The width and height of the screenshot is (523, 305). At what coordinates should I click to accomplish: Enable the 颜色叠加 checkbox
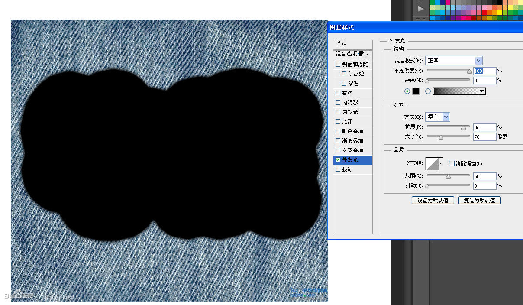(338, 131)
